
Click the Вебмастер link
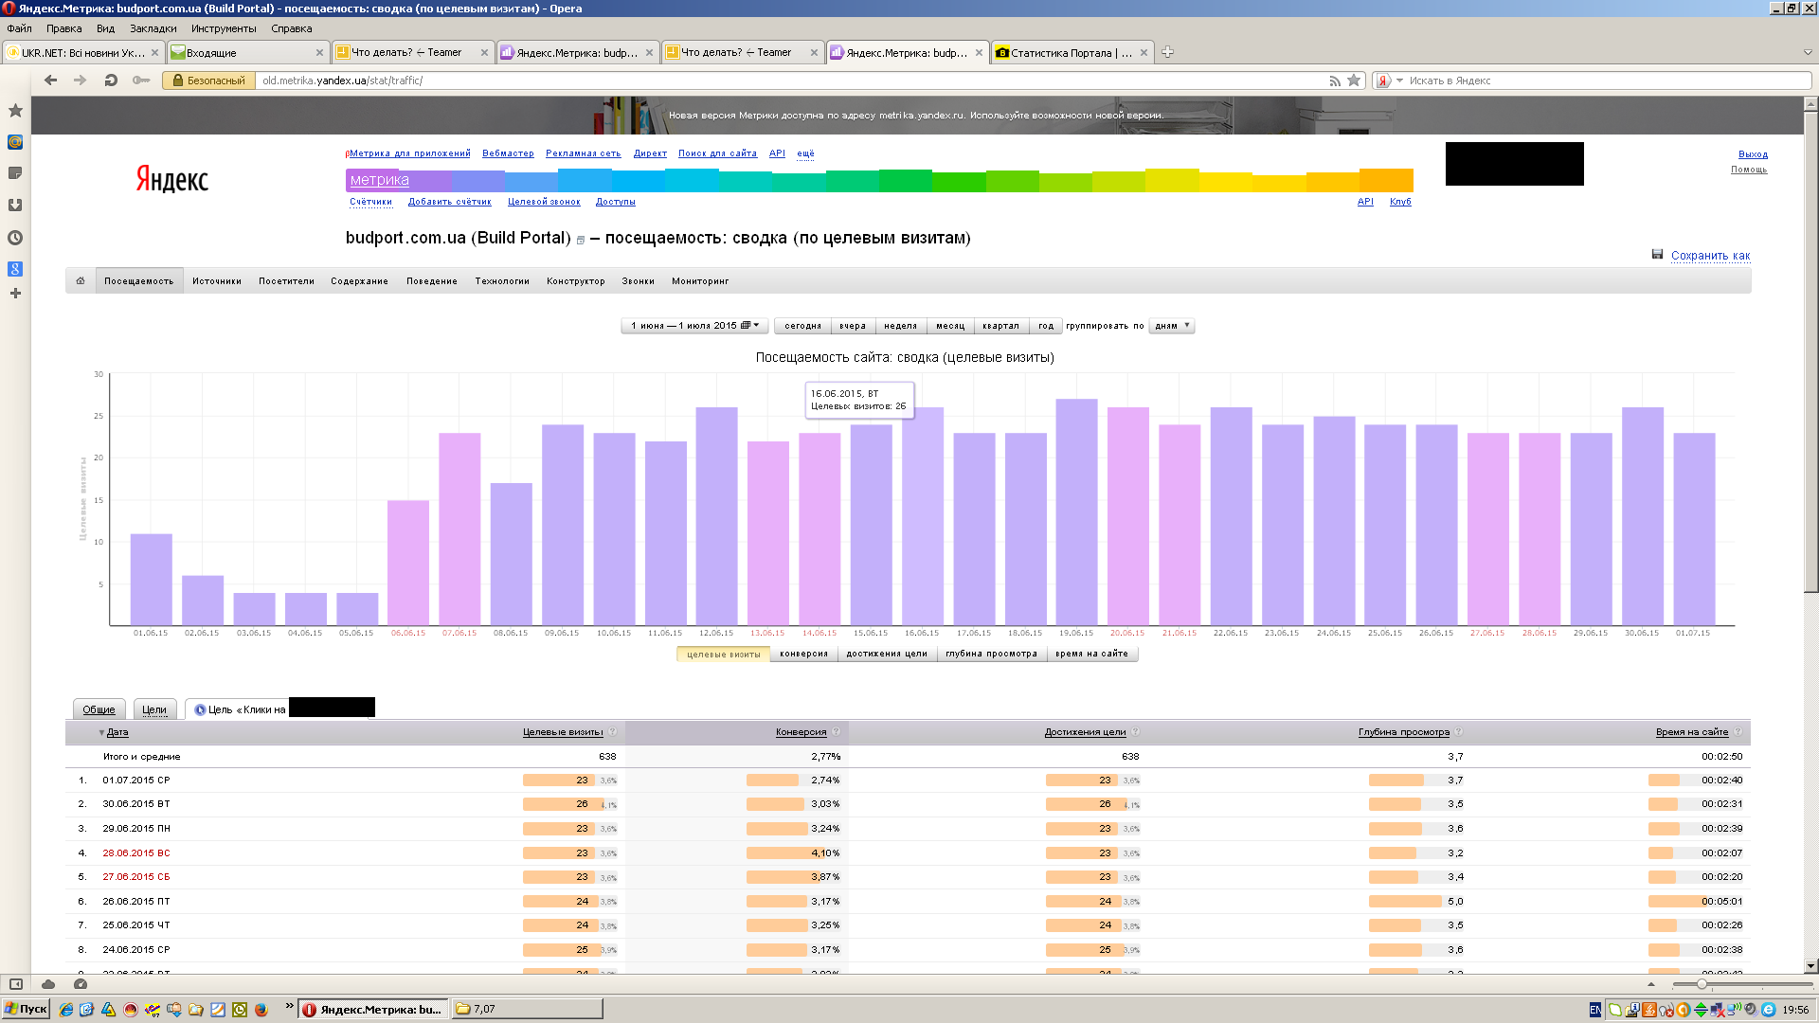click(x=508, y=153)
